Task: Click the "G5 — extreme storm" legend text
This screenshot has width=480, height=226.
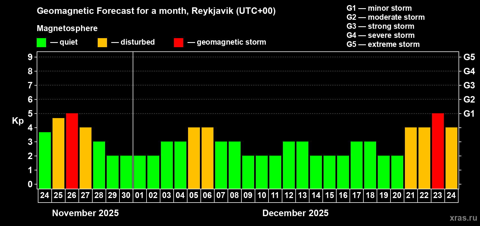Action: (x=383, y=44)
